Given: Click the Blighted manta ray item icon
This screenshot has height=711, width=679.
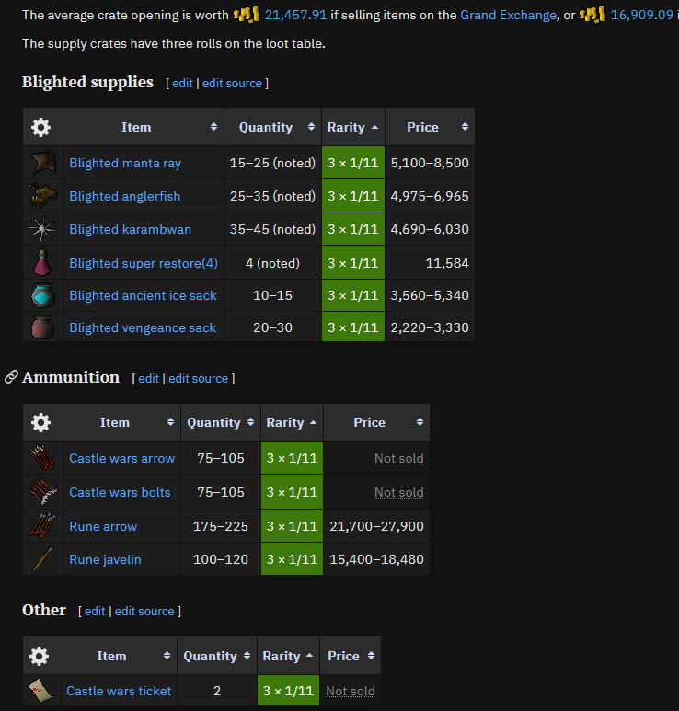Looking at the screenshot, I should click(x=43, y=162).
